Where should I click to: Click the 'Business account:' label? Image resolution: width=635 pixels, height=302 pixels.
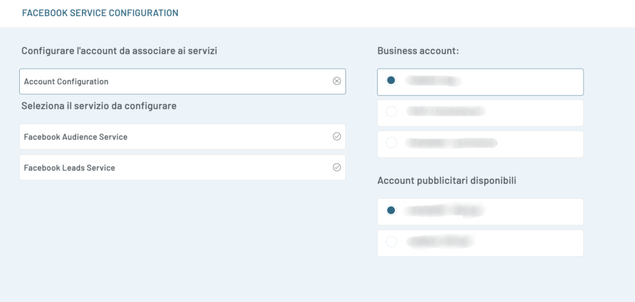click(x=418, y=51)
